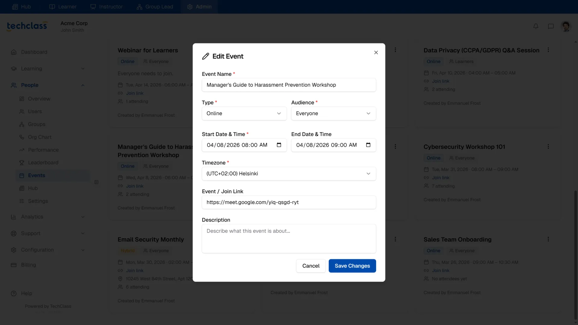Image resolution: width=578 pixels, height=325 pixels.
Task: Select Events in the sidebar menu
Action: 53,175
